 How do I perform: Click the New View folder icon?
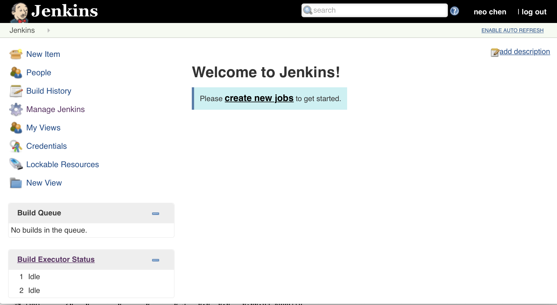coord(16,183)
